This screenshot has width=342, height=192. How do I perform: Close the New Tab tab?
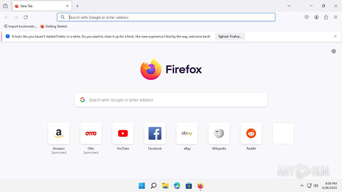pyautogui.click(x=67, y=6)
